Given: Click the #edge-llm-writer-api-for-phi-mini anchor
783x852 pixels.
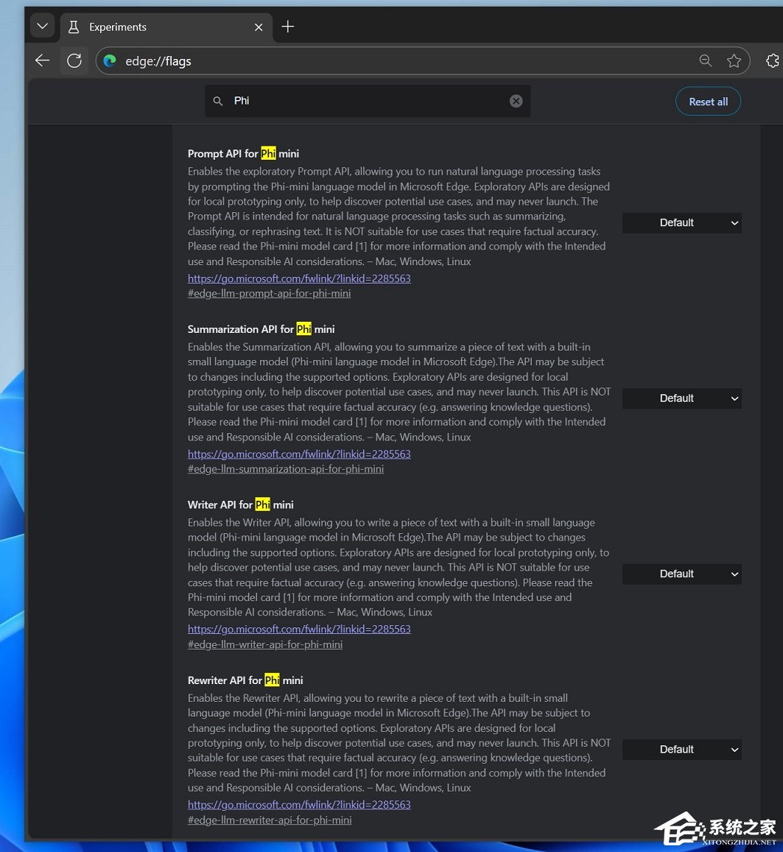Looking at the screenshot, I should (265, 644).
